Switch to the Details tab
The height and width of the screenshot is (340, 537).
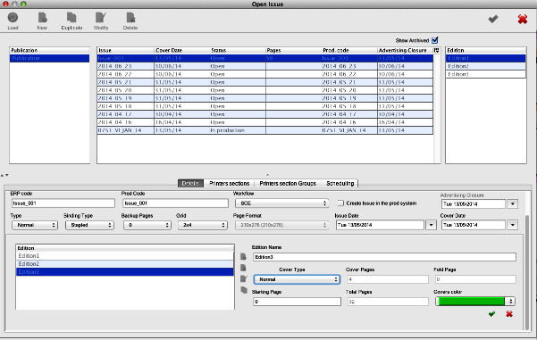coord(190,183)
